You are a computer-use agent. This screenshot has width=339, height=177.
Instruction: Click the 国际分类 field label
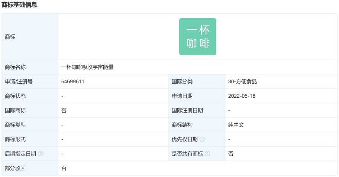click(x=182, y=81)
